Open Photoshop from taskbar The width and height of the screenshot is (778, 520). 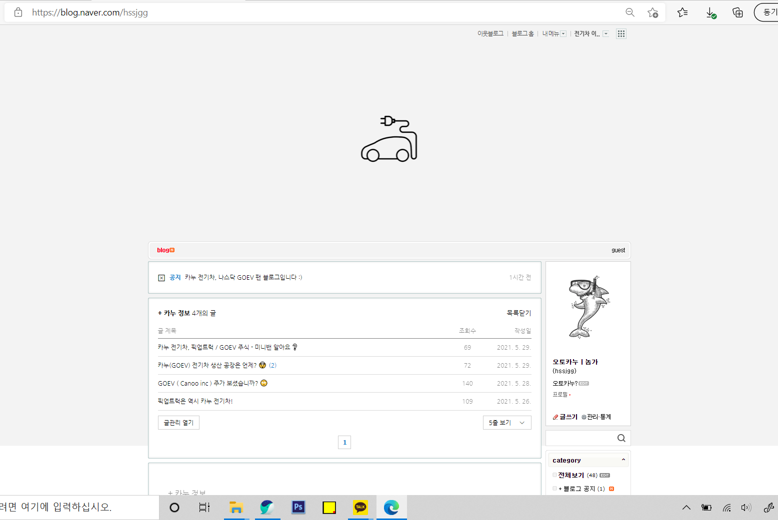pyautogui.click(x=298, y=508)
